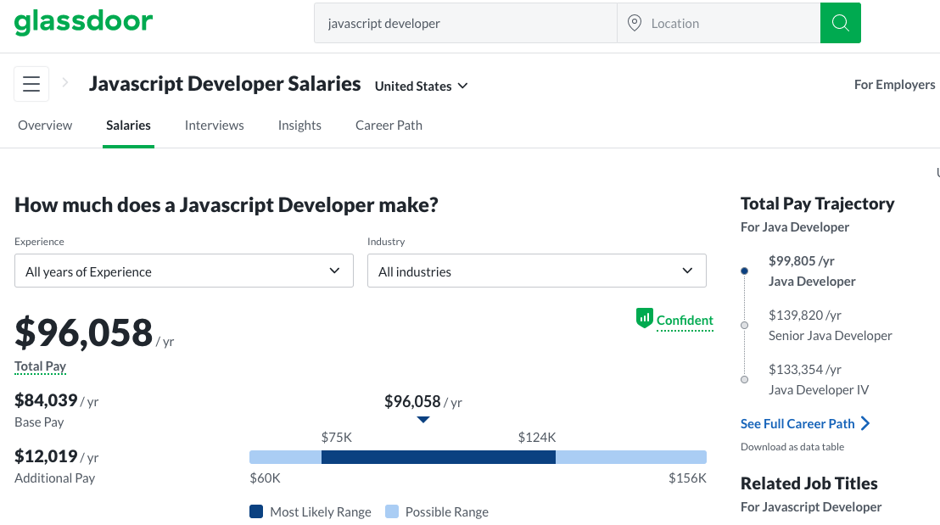940x525 pixels.
Task: Click the Java Developer IV title
Action: point(819,390)
